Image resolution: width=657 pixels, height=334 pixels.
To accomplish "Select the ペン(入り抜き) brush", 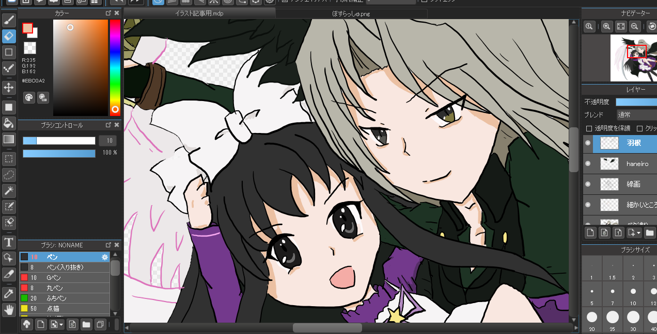I will point(65,267).
